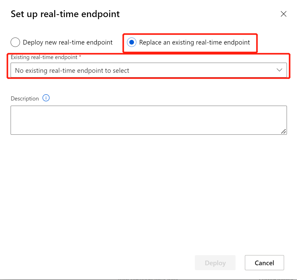Click the Description box resize grip
The image size is (297, 280).
[284, 131]
